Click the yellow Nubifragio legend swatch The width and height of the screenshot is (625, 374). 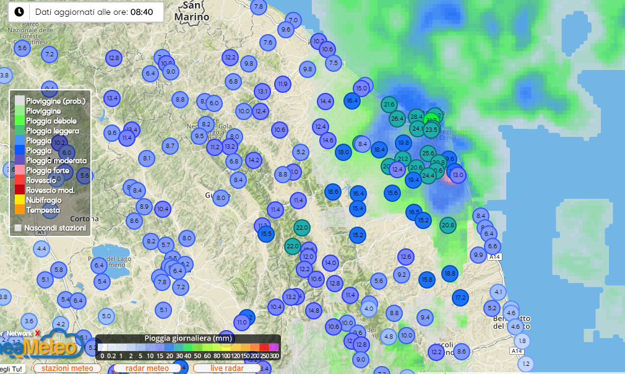20,200
